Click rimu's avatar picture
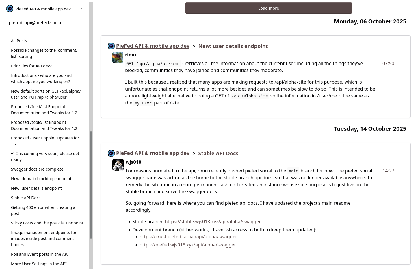Screen dimensions: 420x269 [118, 58]
